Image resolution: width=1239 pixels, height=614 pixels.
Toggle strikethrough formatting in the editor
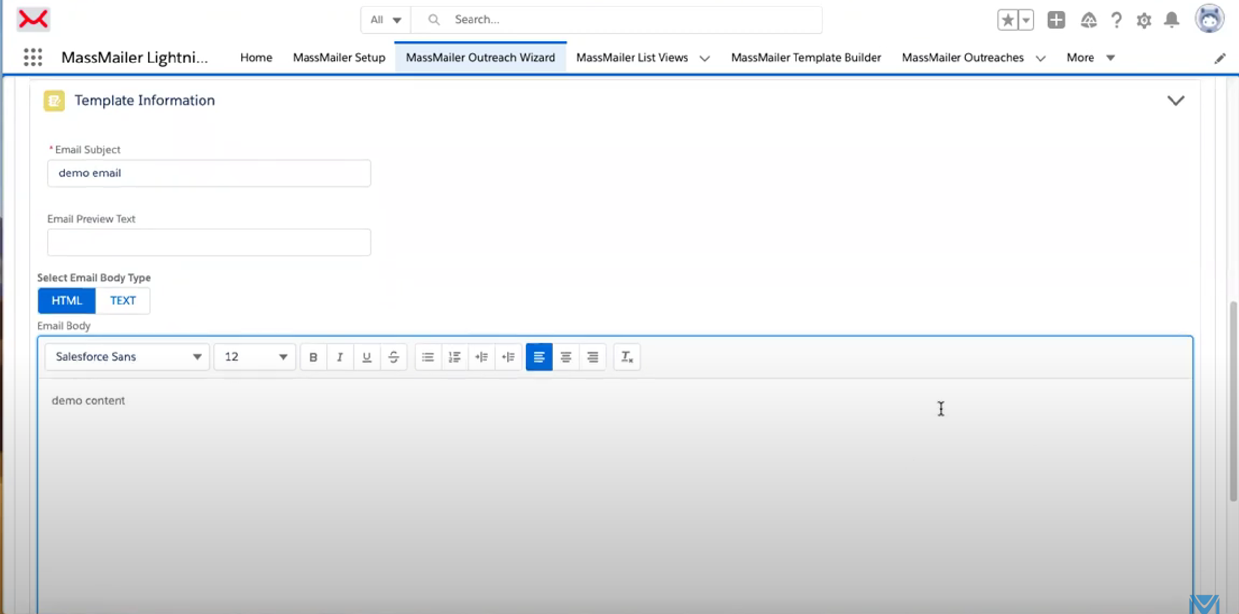(393, 357)
